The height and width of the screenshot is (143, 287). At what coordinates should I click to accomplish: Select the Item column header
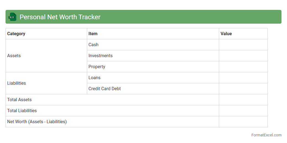93,34
